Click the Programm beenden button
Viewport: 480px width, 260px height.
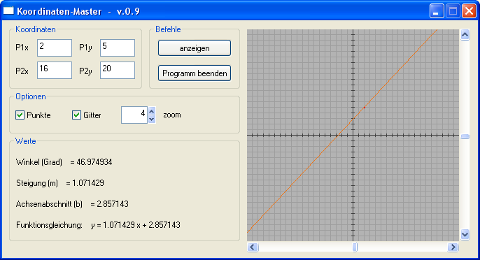pyautogui.click(x=195, y=73)
